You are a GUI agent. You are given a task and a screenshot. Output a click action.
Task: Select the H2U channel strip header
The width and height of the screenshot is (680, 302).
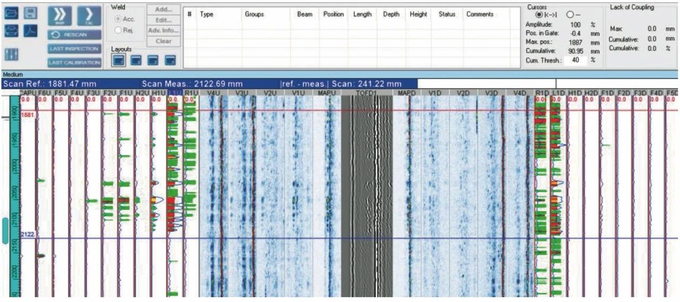coord(142,93)
